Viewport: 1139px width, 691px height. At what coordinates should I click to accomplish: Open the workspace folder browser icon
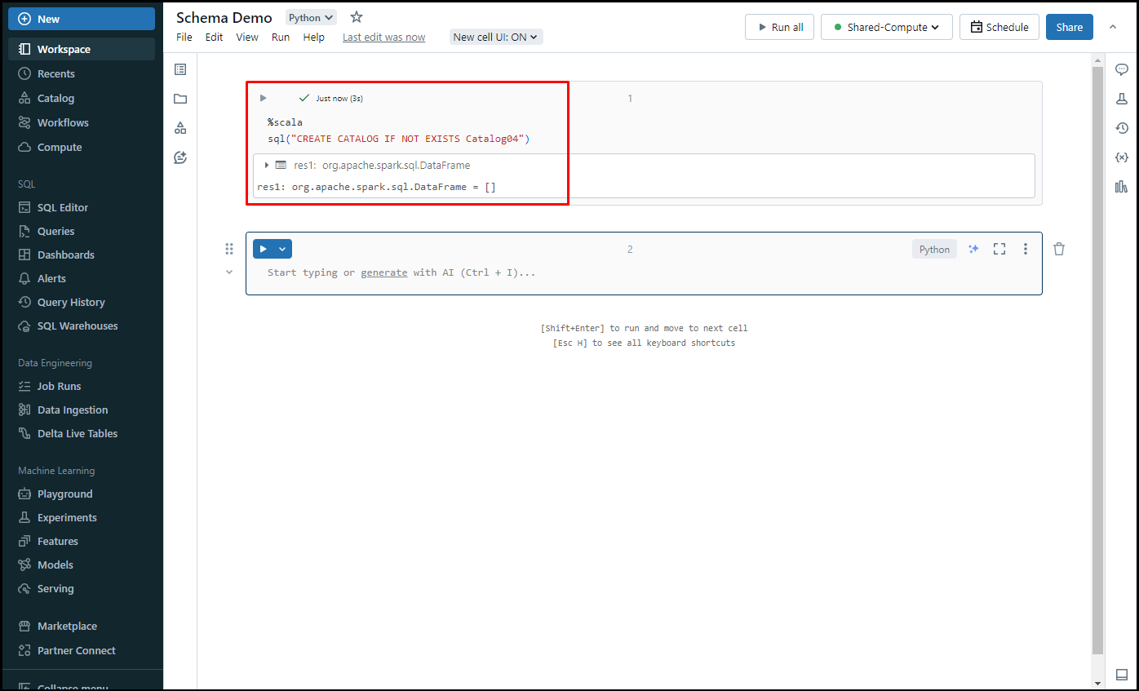180,99
